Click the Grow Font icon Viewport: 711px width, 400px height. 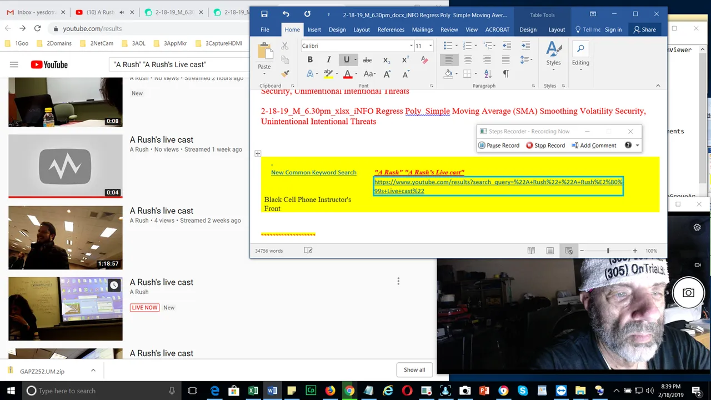(387, 74)
